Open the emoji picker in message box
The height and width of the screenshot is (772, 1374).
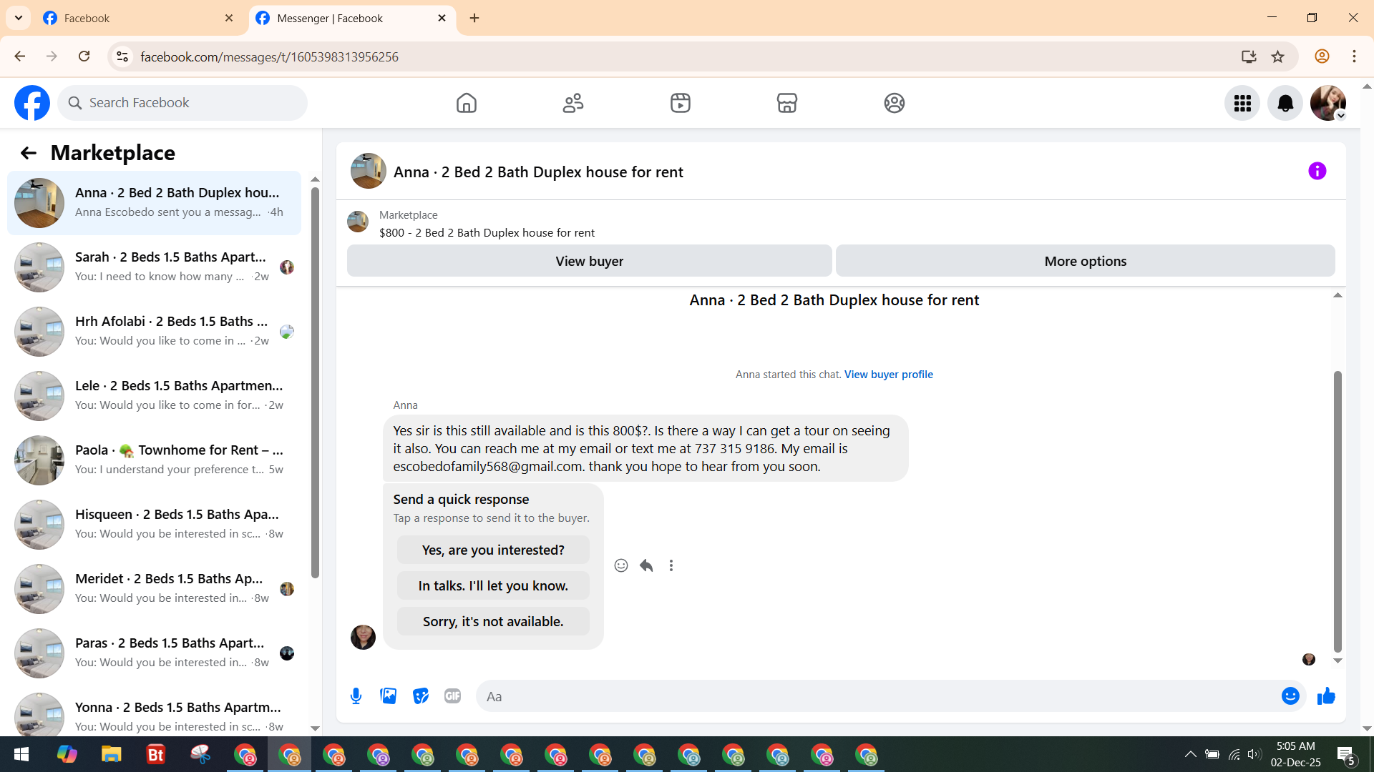click(1290, 696)
